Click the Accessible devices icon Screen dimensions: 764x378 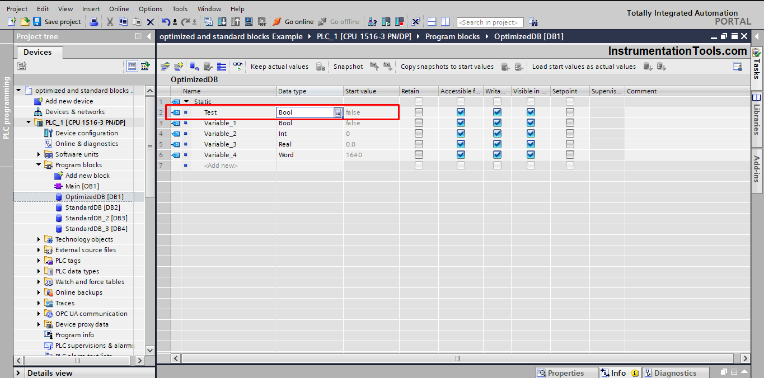[x=373, y=22]
